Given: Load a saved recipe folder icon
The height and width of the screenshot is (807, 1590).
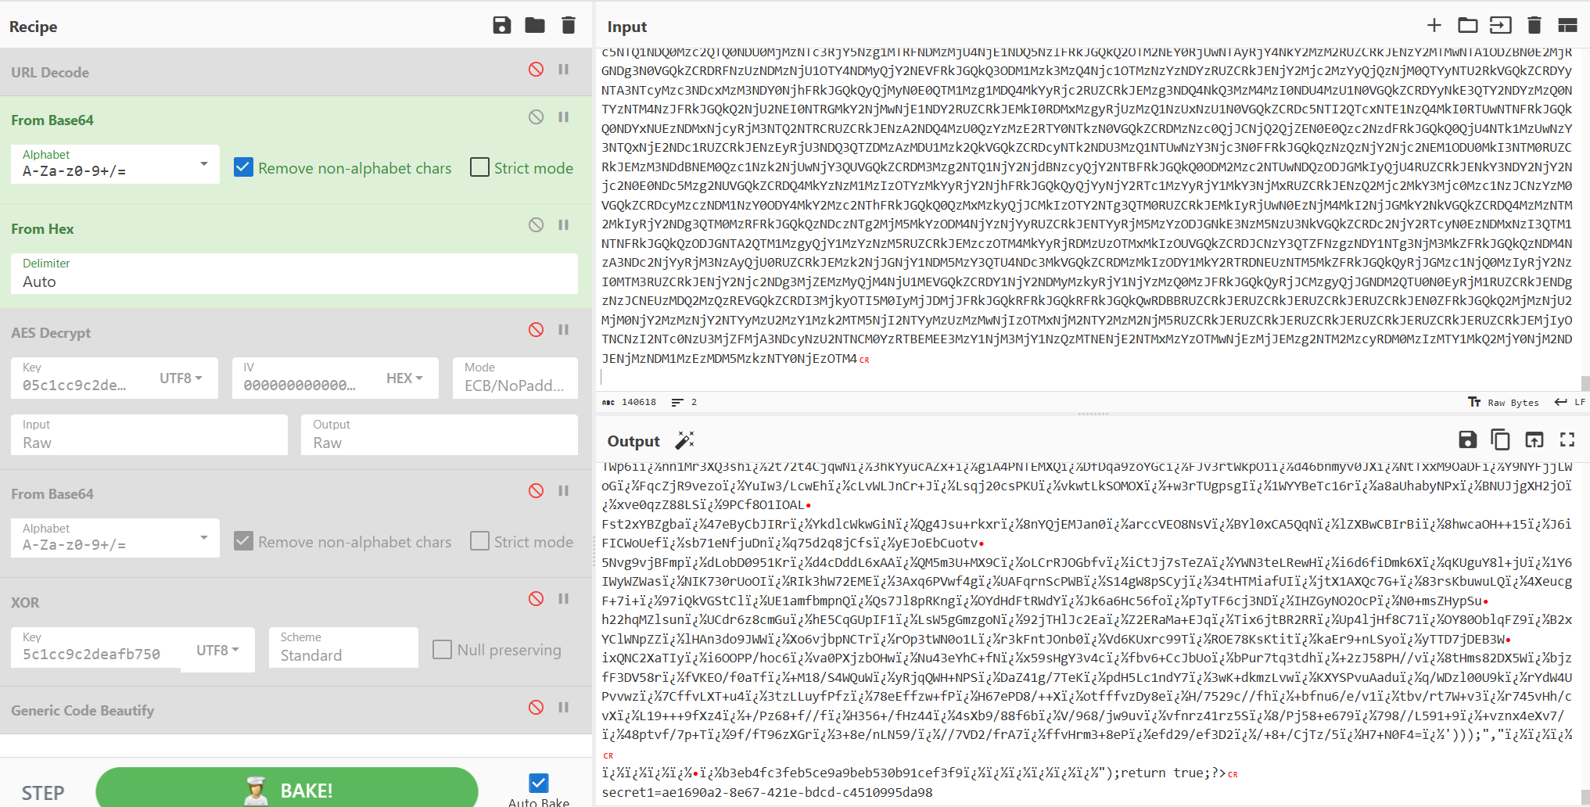Looking at the screenshot, I should click(535, 26).
